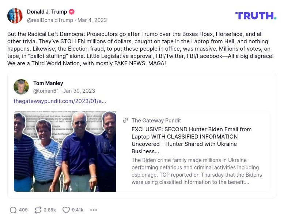Open Tom Manley's profile avatar
The height and width of the screenshot is (221, 284).
(21, 87)
